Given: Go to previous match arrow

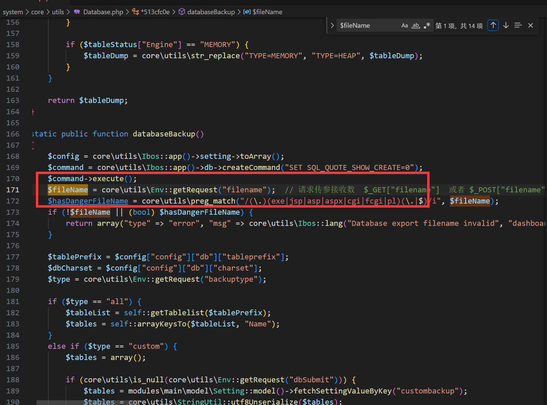Looking at the screenshot, I should [x=493, y=25].
